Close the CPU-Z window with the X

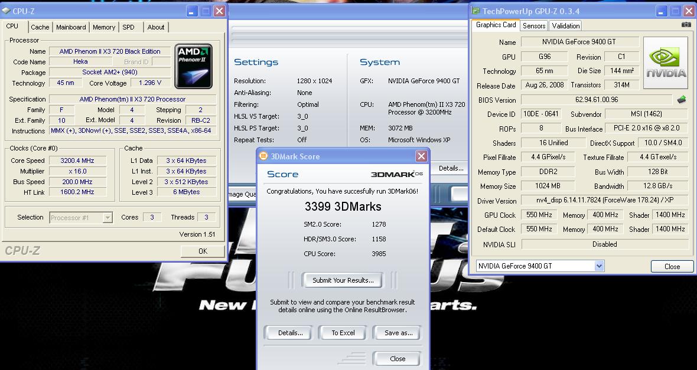219,11
